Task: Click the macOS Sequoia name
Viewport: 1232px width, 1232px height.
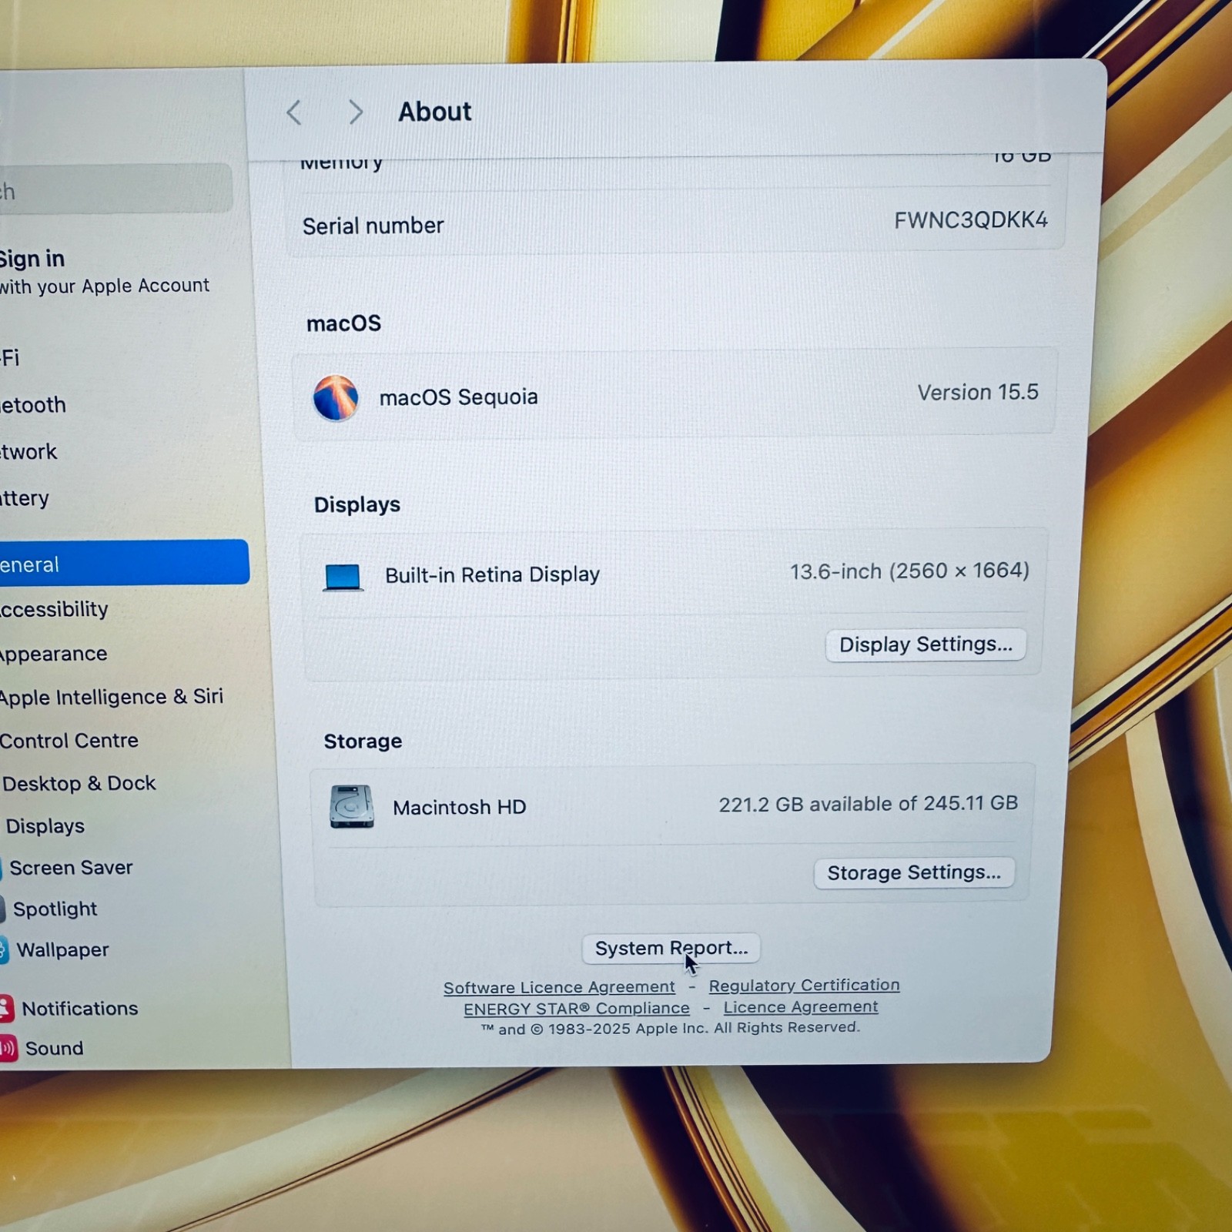Action: coord(458,397)
